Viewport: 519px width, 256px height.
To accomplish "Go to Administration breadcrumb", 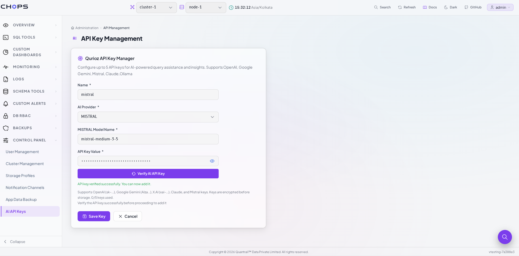I will tap(87, 28).
